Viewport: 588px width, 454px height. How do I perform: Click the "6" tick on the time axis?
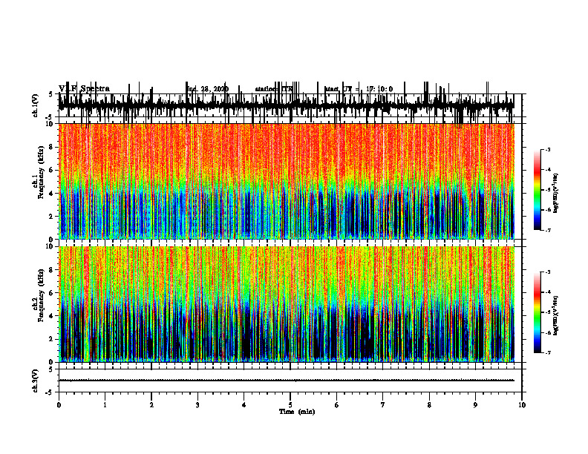click(x=337, y=405)
